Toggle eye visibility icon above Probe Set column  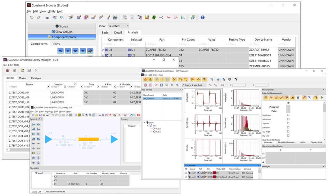(x=288, y=103)
